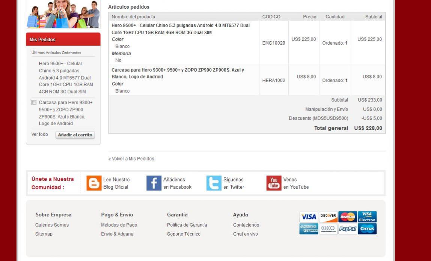
Task: Click the Subtotal US$ 233,00 value
Action: 370,100
